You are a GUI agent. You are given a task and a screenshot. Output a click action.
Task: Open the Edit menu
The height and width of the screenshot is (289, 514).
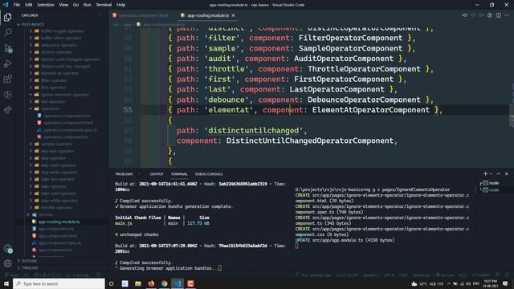tap(29, 5)
